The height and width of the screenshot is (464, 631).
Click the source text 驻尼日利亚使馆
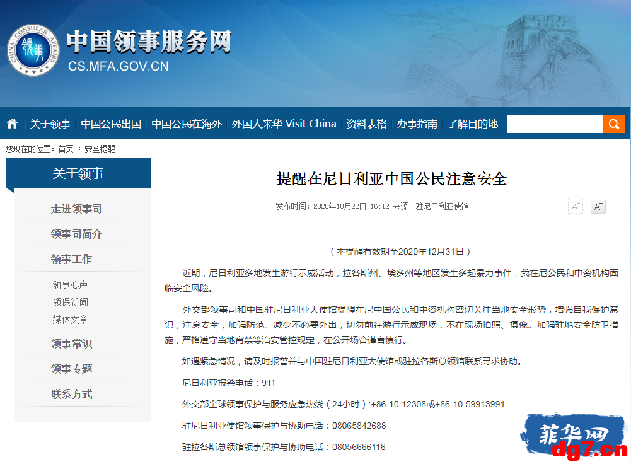pos(443,206)
